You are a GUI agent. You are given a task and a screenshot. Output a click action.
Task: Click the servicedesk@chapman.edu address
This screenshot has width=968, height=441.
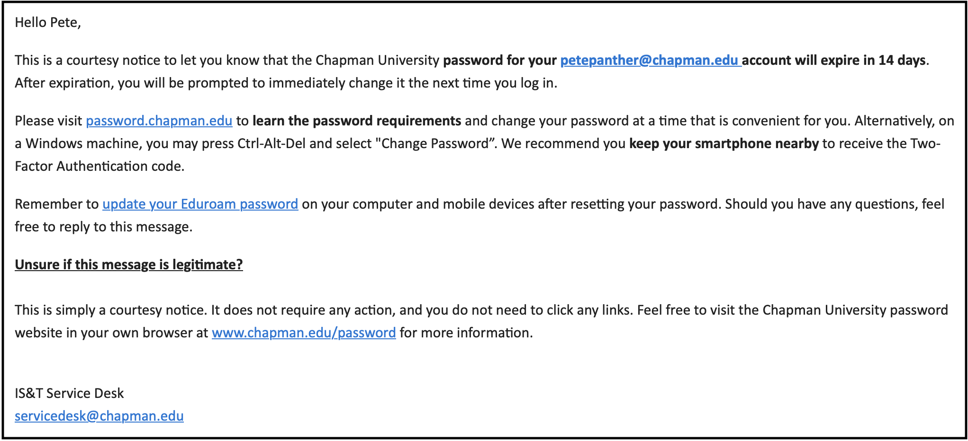coord(99,416)
